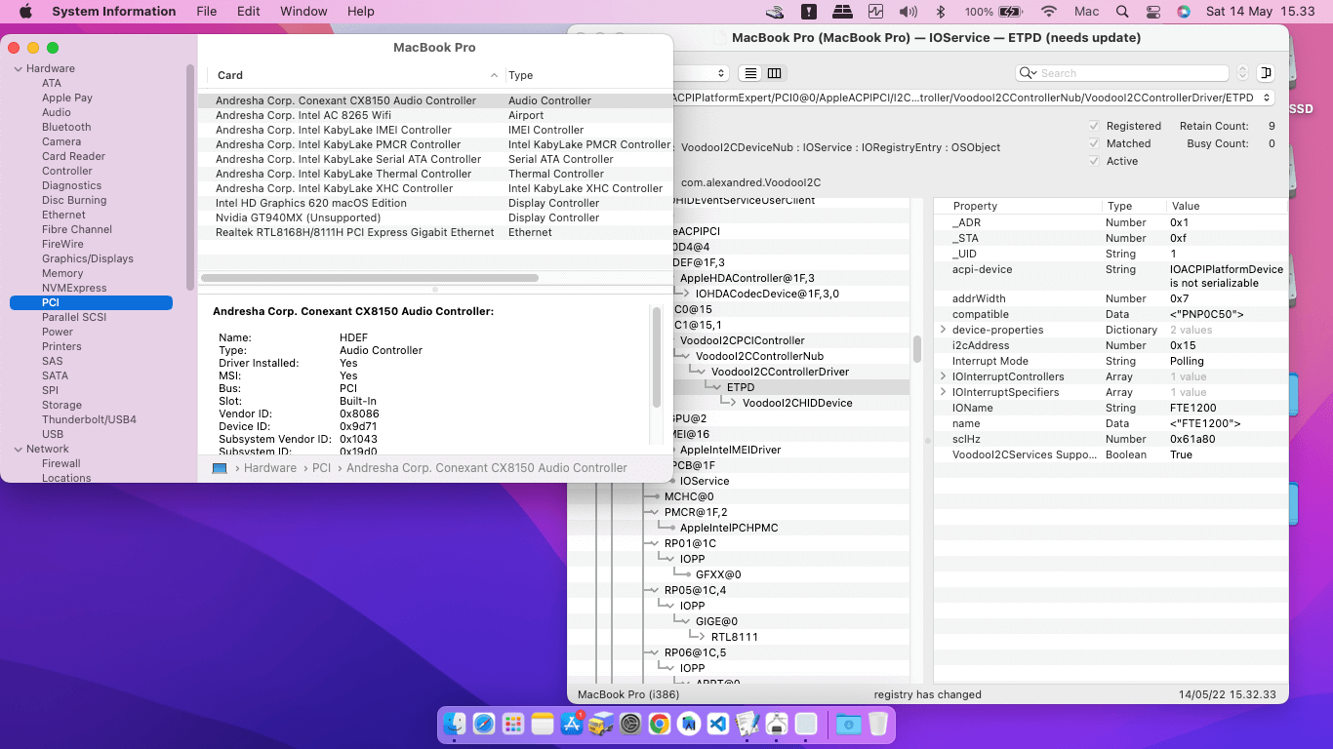
Task: Click Hardware in the breadcrumb path bar
Action: (x=270, y=468)
